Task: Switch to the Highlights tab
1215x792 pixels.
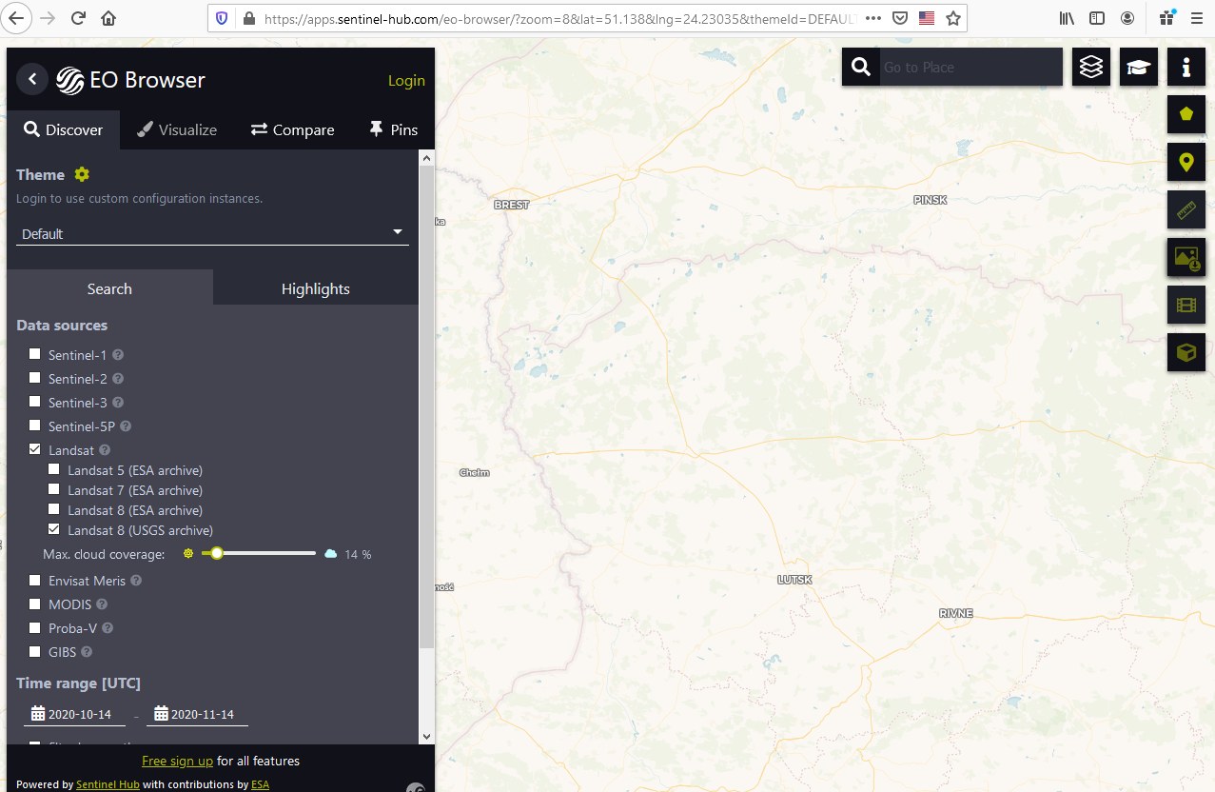Action: pyautogui.click(x=315, y=288)
